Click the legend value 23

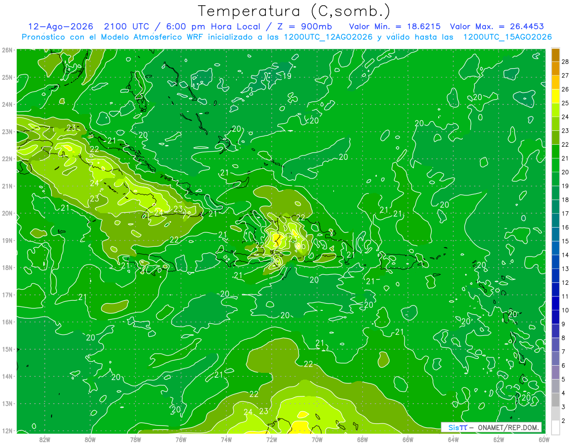coord(565,131)
